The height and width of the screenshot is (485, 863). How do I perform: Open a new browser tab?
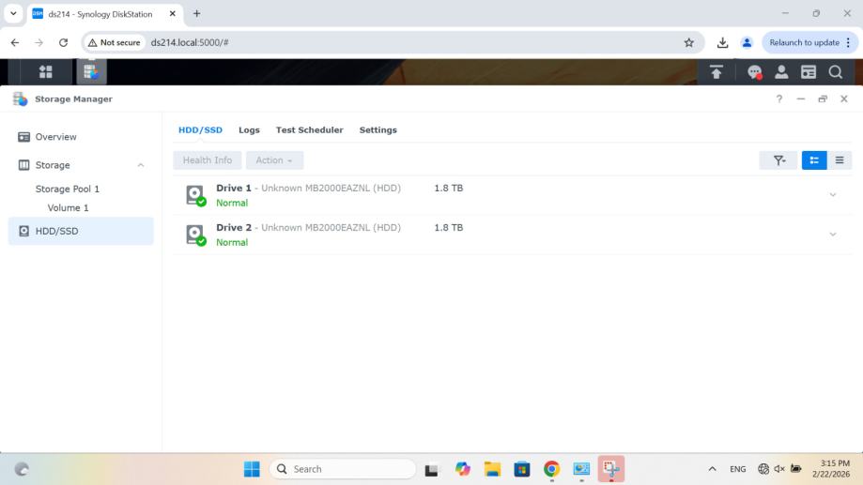pos(196,14)
